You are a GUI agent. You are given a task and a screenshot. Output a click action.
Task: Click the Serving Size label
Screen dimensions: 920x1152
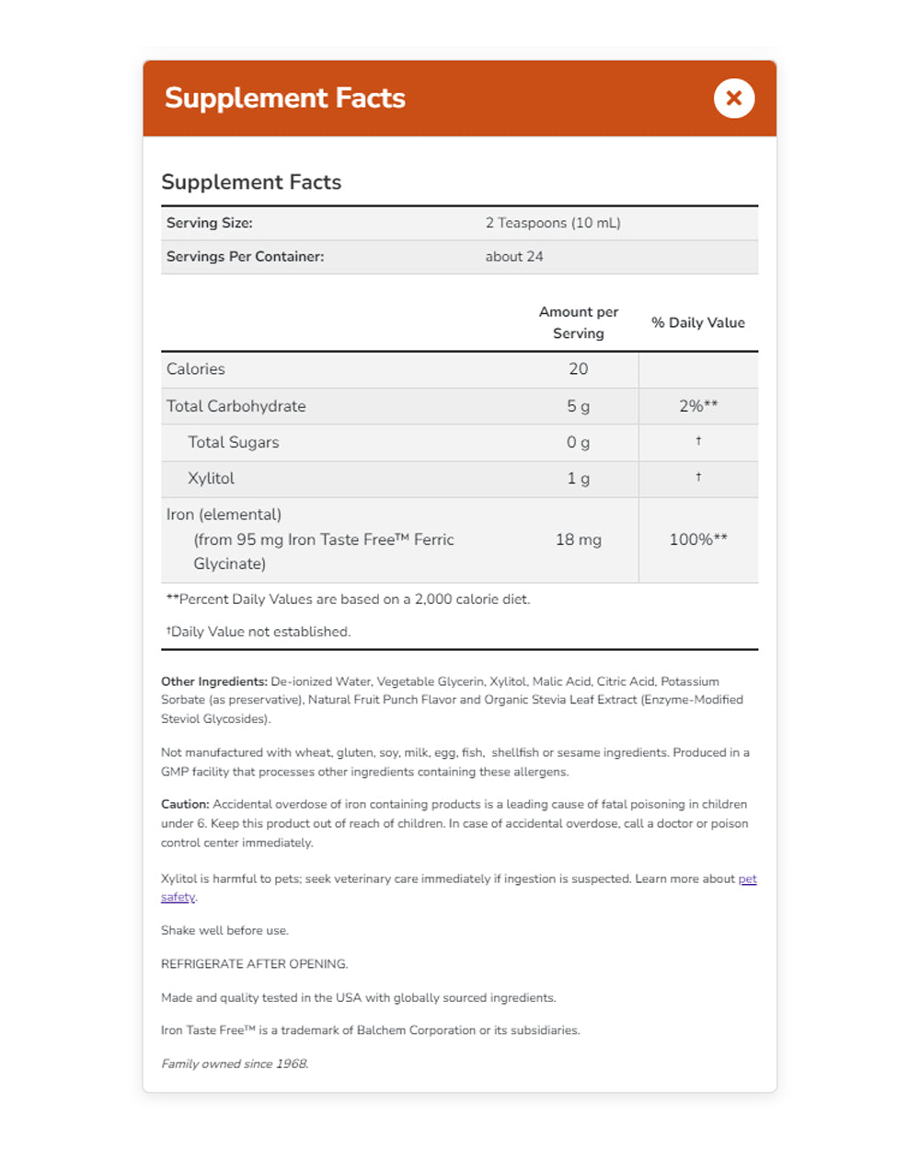point(210,223)
